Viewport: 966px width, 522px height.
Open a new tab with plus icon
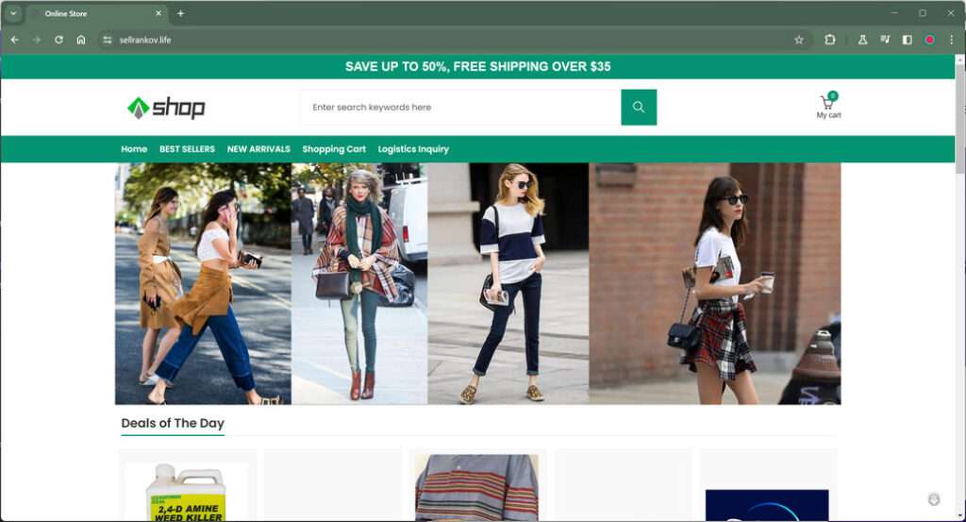[x=180, y=13]
